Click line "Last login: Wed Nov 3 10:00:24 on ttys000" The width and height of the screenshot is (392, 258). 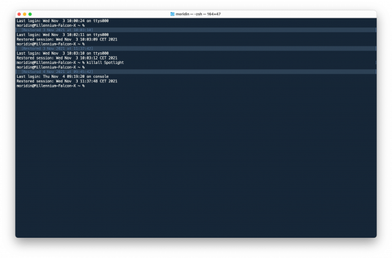tap(63, 21)
